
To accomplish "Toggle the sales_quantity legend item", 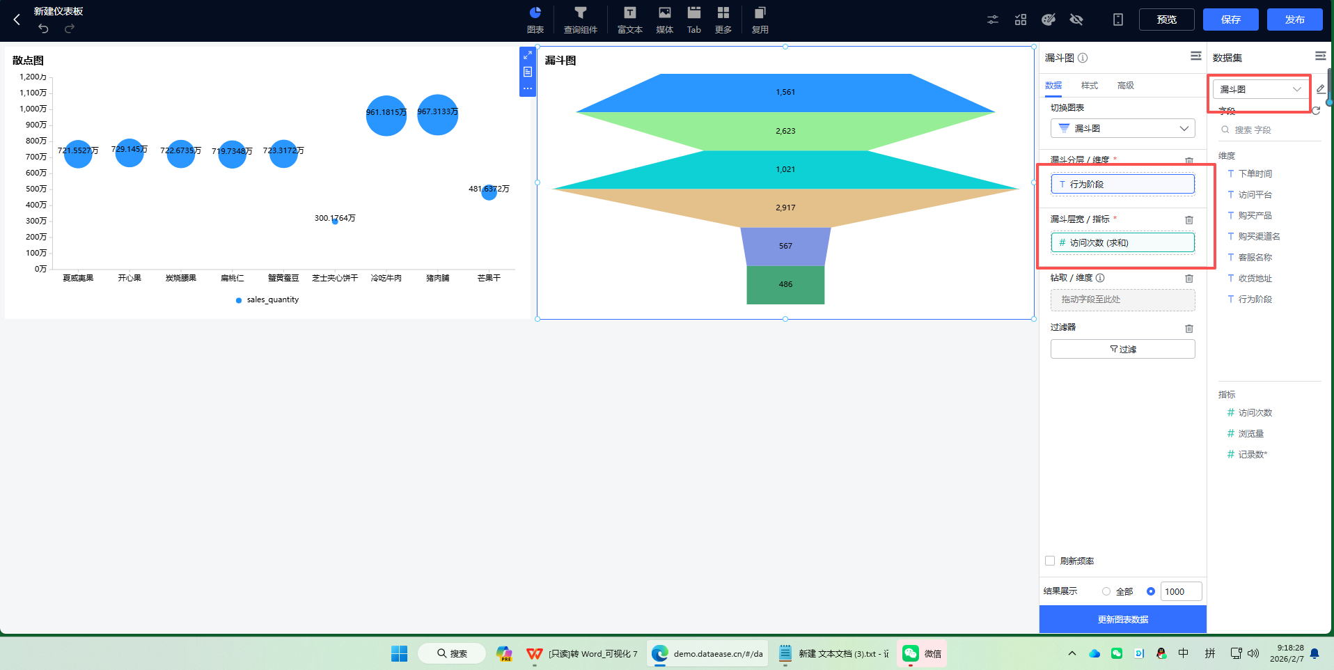I will [267, 299].
